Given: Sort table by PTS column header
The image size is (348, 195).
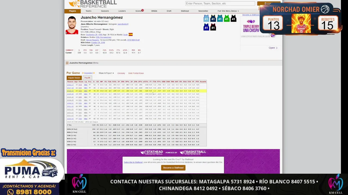Looking at the screenshot, I should click(197, 82).
